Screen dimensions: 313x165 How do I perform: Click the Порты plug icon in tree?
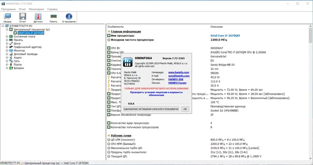click(11, 64)
